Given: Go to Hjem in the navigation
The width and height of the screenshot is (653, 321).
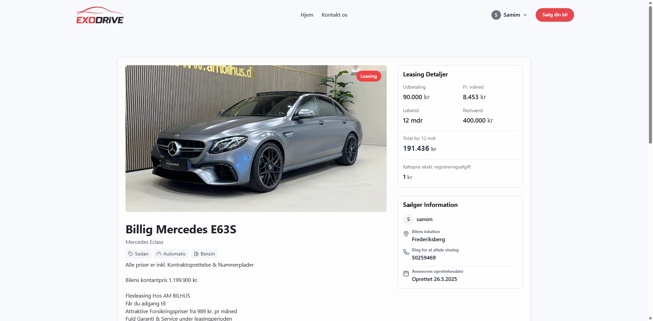Looking at the screenshot, I should pos(307,15).
